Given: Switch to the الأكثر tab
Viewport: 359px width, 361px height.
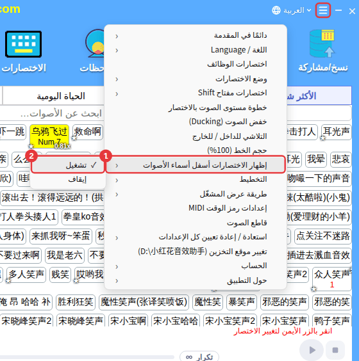Looking at the screenshot, I should tap(319, 96).
